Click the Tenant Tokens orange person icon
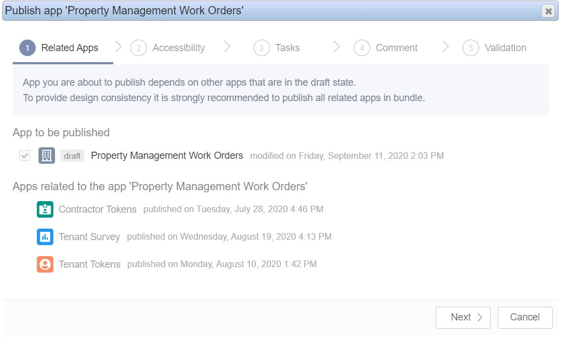561x338 pixels. pyautogui.click(x=45, y=264)
